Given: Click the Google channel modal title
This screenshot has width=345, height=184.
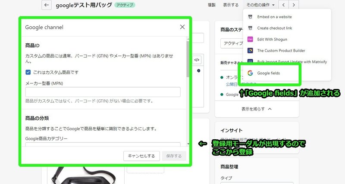Looking at the screenshot, I should pos(44,27).
